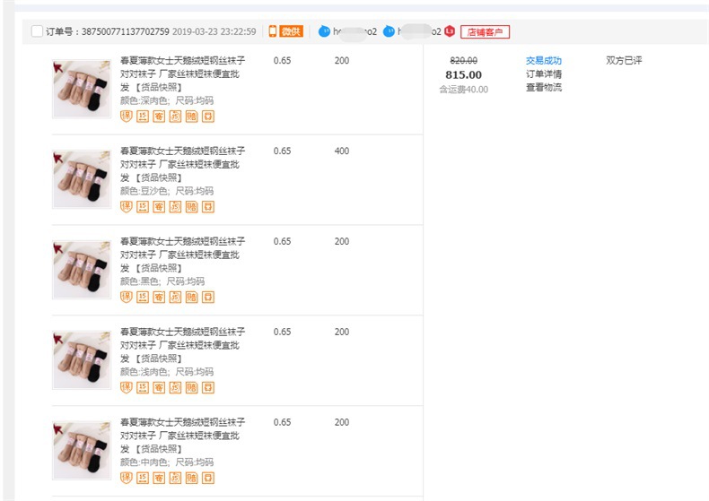The image size is (709, 501).
Task: Click 颜色:豆沙色; 尺码:均码 specification text
Action: point(166,191)
